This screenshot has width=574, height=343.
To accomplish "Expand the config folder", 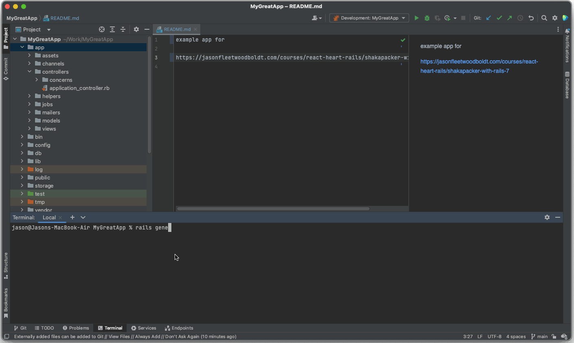I will point(22,145).
